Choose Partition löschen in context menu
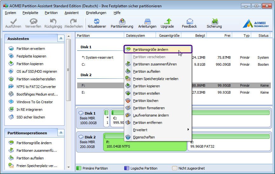Viewport: 275px width, 174px height. 158,101
